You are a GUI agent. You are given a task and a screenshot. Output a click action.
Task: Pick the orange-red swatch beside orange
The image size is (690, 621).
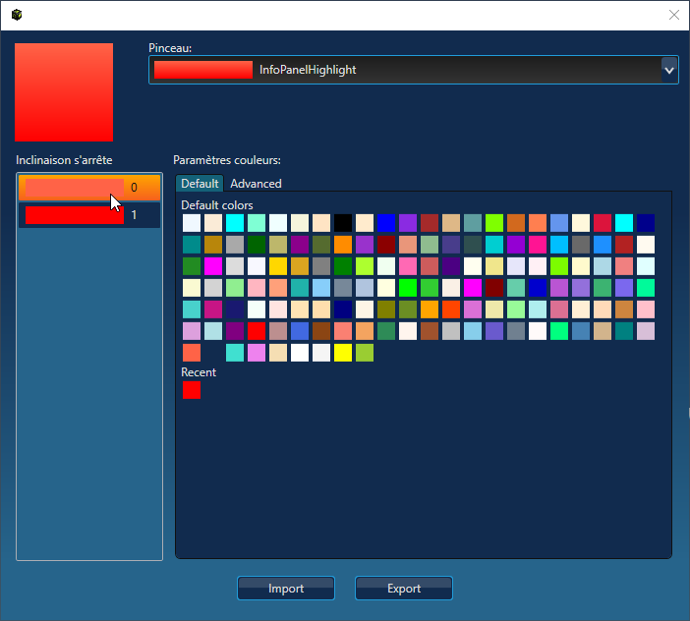(451, 310)
